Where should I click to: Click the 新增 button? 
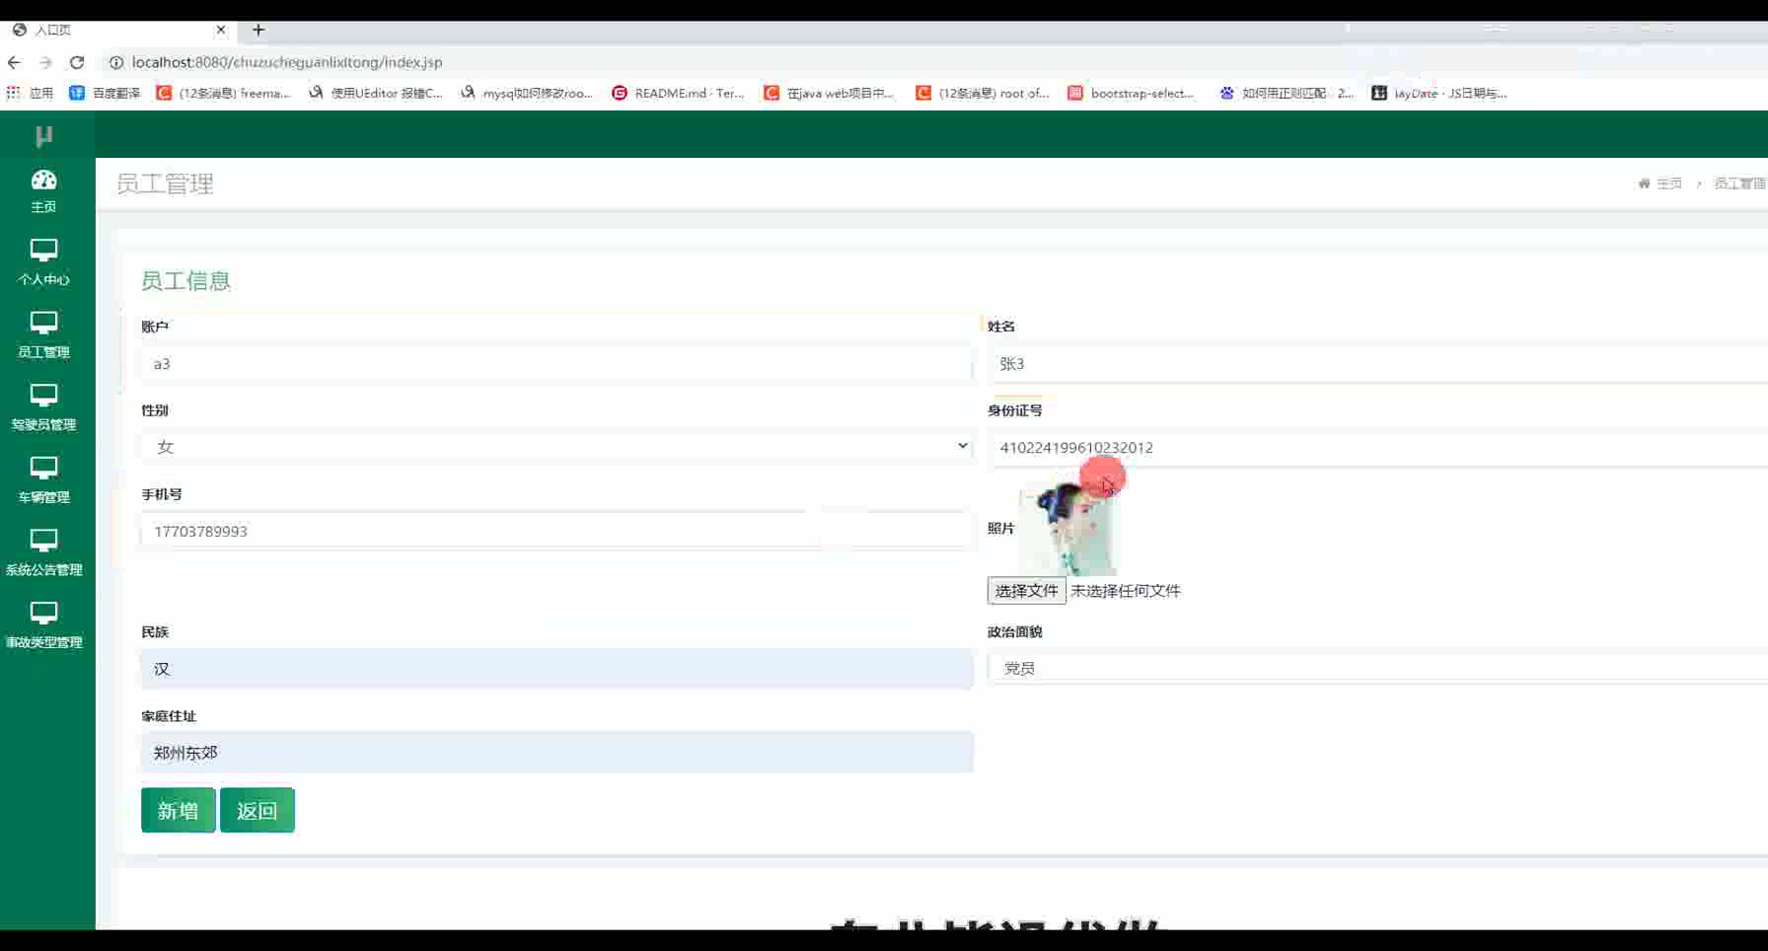point(178,810)
